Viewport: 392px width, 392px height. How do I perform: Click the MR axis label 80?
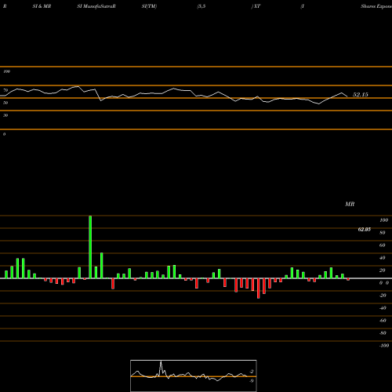[x=383, y=233]
